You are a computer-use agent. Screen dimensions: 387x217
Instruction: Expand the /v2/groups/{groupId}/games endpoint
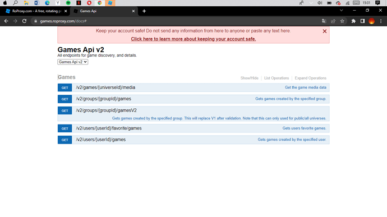(x=103, y=99)
